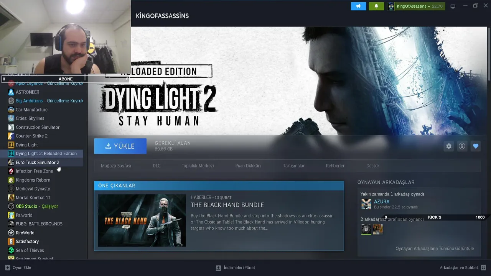The image size is (491, 276).
Task: Click the ASTRONEER game icon
Action: click(x=11, y=92)
